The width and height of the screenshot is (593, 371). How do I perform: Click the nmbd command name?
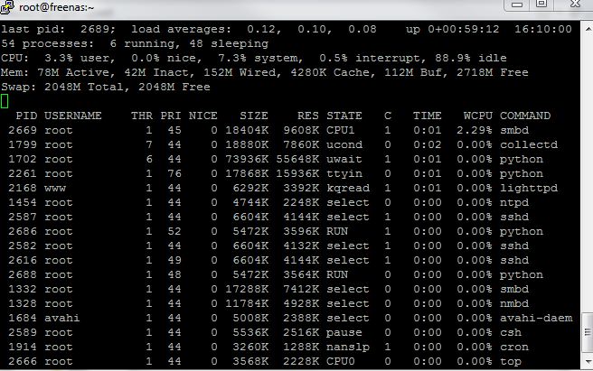[514, 303]
